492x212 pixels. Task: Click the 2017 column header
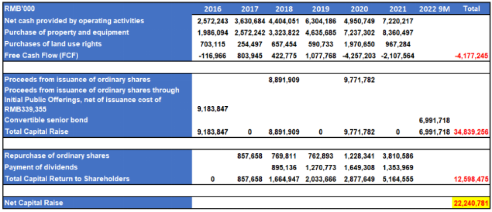pos(249,9)
